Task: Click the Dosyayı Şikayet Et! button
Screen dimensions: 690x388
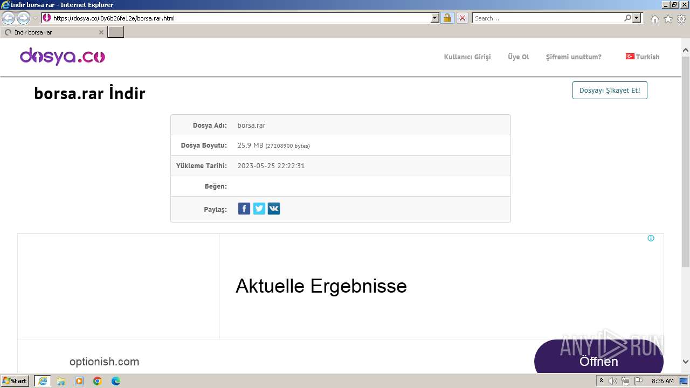Action: point(610,91)
